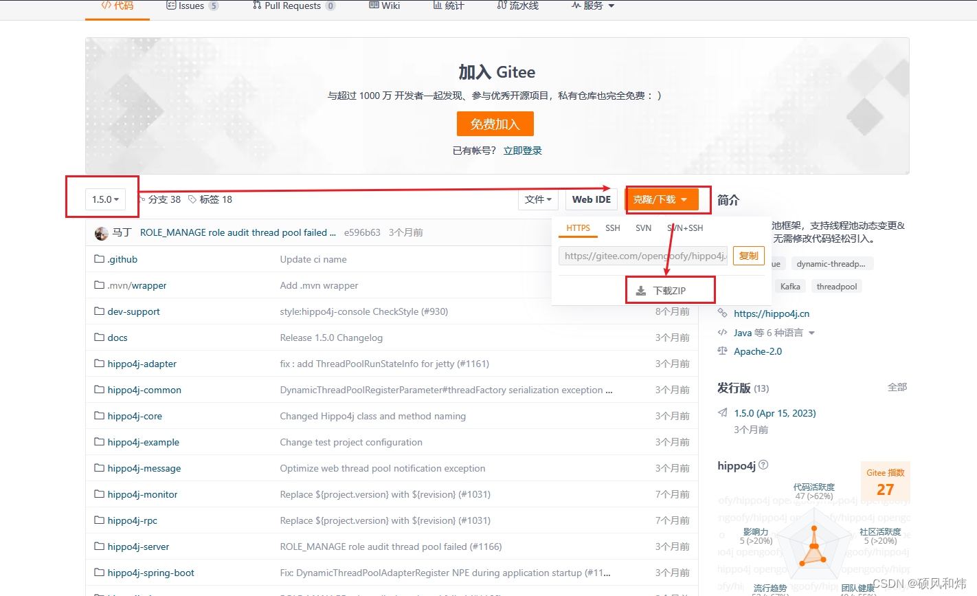Open the https://hippo4j.cn website link

point(772,313)
